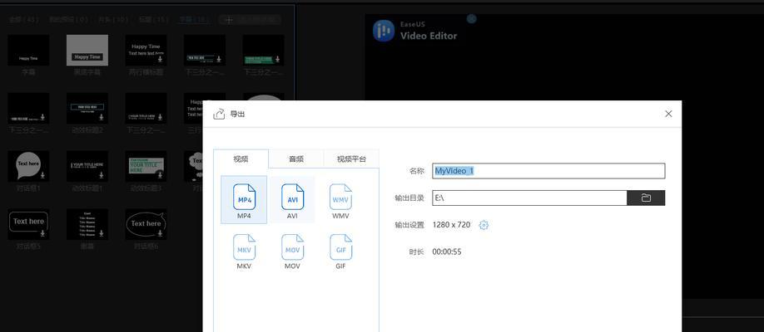Download the 动效标题3 green title template
The height and width of the screenshot is (332, 764).
pyautogui.click(x=160, y=175)
